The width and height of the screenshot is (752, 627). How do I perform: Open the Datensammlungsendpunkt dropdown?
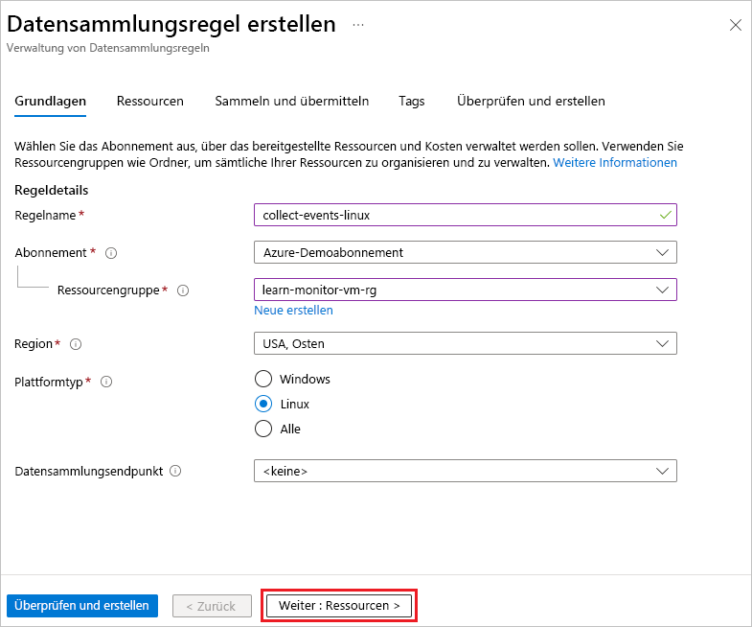(x=465, y=471)
